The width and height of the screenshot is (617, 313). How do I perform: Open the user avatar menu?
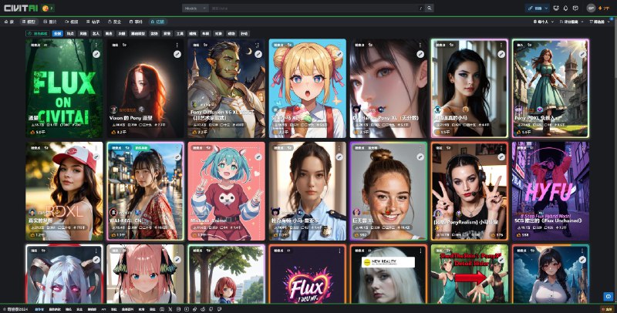591,8
